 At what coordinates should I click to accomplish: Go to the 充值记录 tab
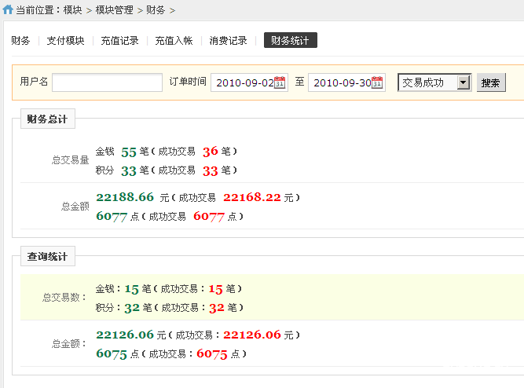119,41
